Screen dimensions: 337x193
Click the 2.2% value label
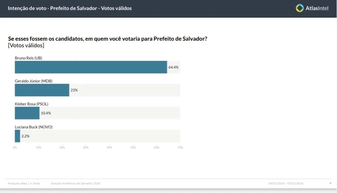click(25, 136)
